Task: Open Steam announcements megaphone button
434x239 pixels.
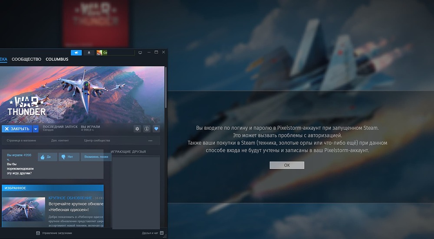Action: click(76, 52)
